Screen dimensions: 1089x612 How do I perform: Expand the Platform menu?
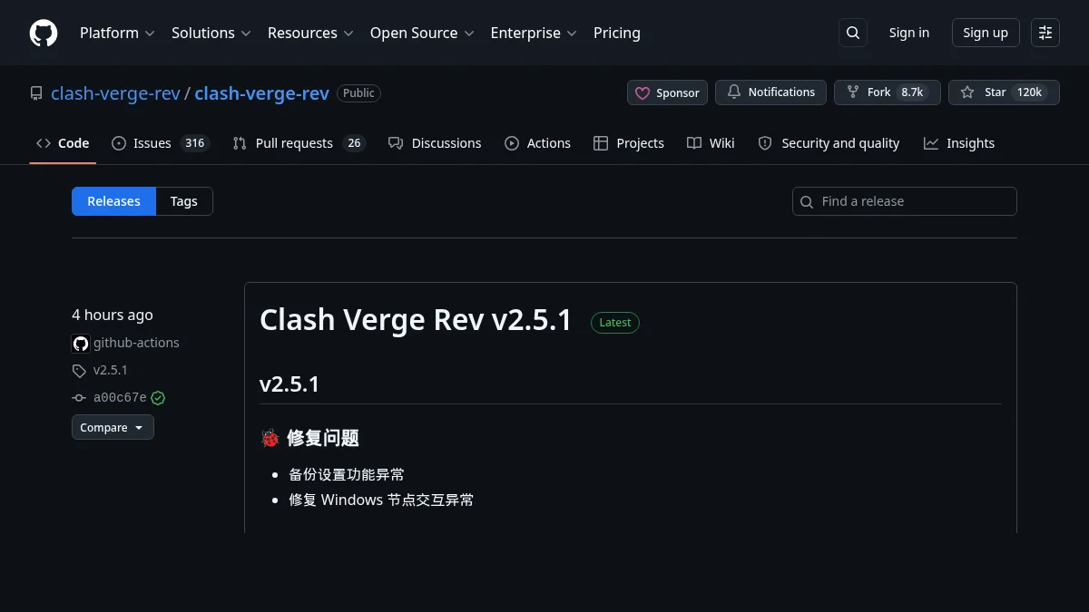point(117,33)
